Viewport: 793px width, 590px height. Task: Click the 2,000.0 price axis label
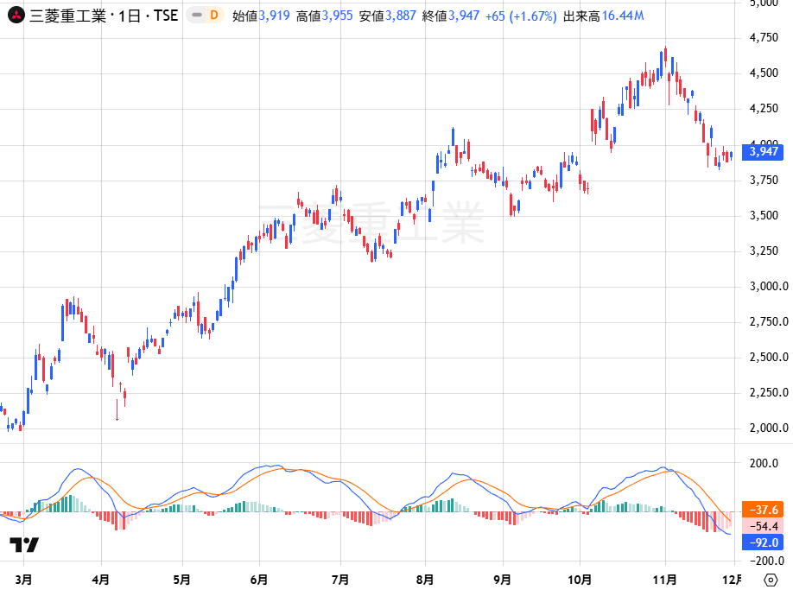click(x=769, y=428)
